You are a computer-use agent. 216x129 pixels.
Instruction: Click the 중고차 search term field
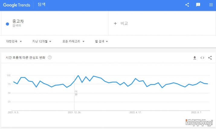[x=18, y=22]
